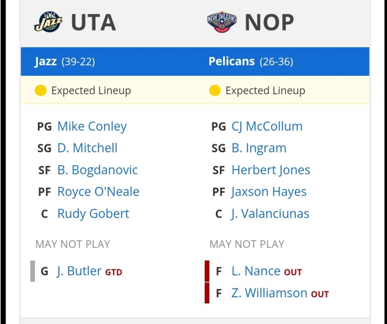Click the UTA team abbreviation header
Screen dimensions: 387x324
(94, 22)
